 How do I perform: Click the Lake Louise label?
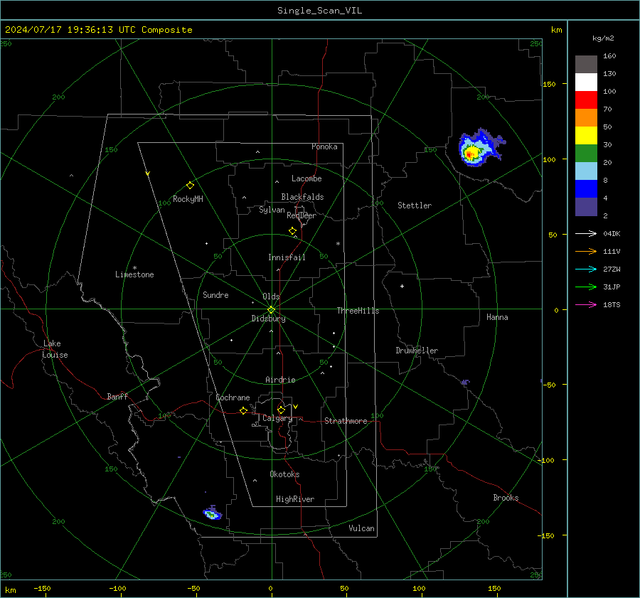click(55, 349)
